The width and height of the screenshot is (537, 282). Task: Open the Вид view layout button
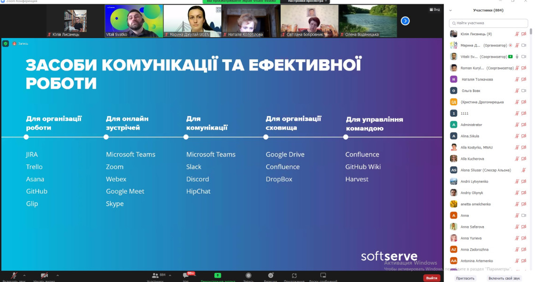tap(435, 9)
